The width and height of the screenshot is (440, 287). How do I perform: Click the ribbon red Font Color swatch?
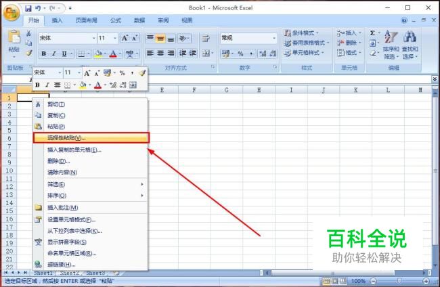point(113,53)
